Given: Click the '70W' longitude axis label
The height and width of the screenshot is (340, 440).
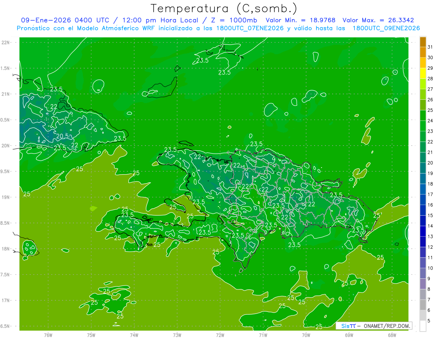Looking at the screenshot, I should 306,335.
